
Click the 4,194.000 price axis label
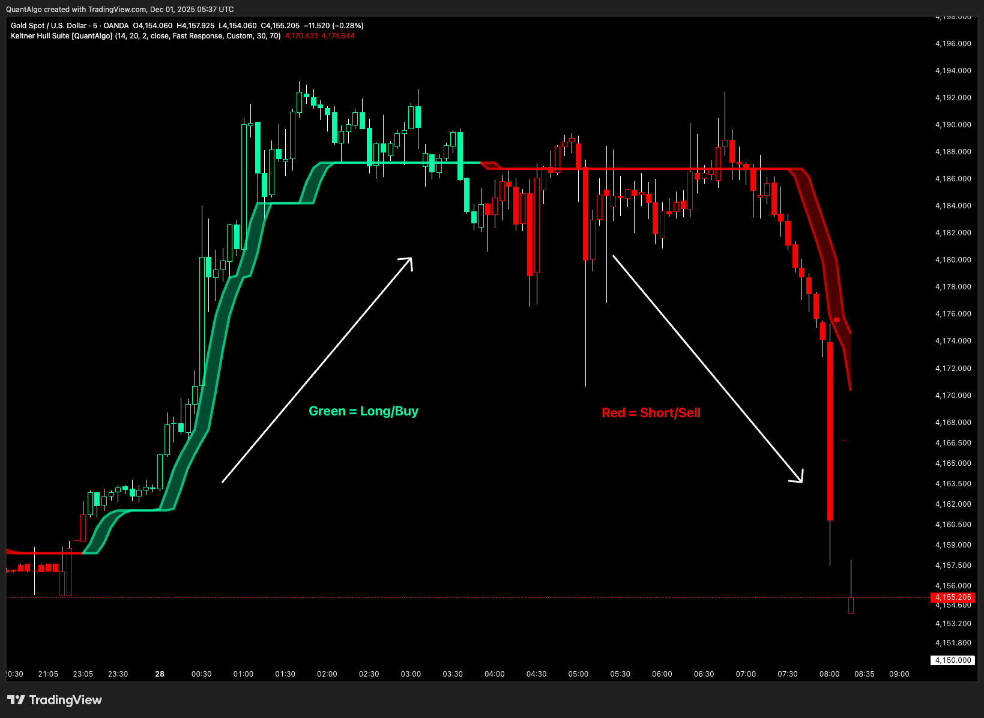[x=953, y=71]
